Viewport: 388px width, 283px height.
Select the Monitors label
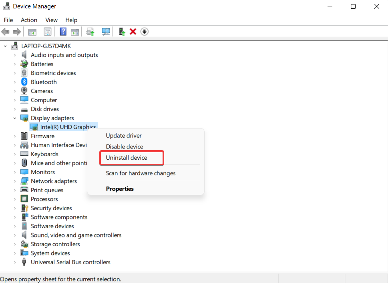click(x=43, y=172)
